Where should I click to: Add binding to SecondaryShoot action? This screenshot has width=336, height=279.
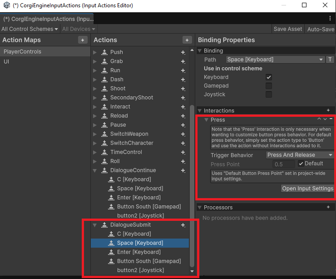pyautogui.click(x=183, y=98)
